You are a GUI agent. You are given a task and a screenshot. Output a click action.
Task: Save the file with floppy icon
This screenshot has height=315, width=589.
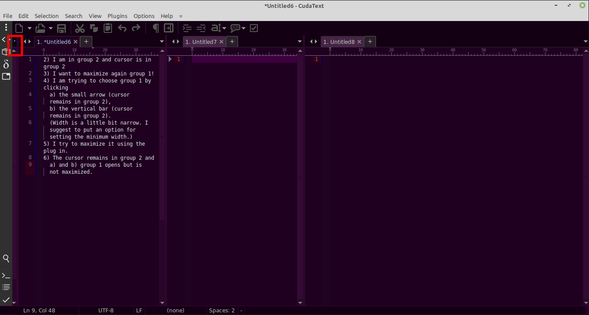coord(61,28)
